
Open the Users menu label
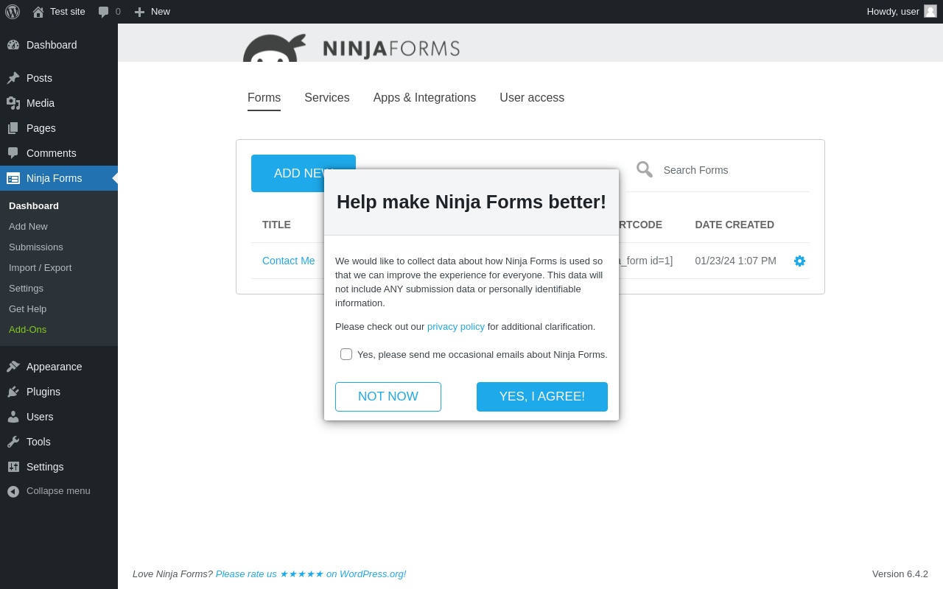40,417
